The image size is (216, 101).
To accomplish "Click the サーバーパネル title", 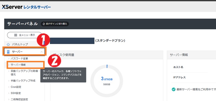I will click(22, 24).
